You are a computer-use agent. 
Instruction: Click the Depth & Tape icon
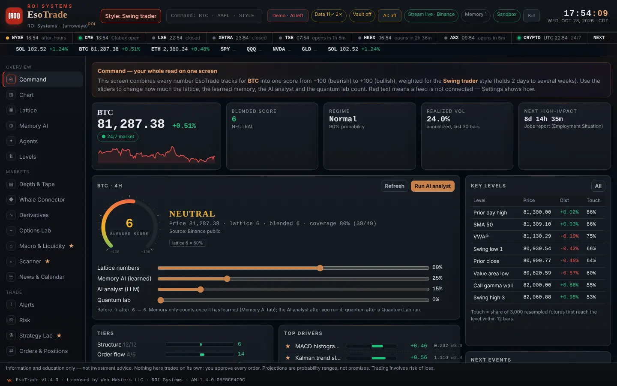(11, 184)
